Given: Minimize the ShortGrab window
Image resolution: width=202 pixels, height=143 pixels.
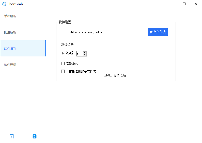Looking at the screenshot, I should pos(173,4).
